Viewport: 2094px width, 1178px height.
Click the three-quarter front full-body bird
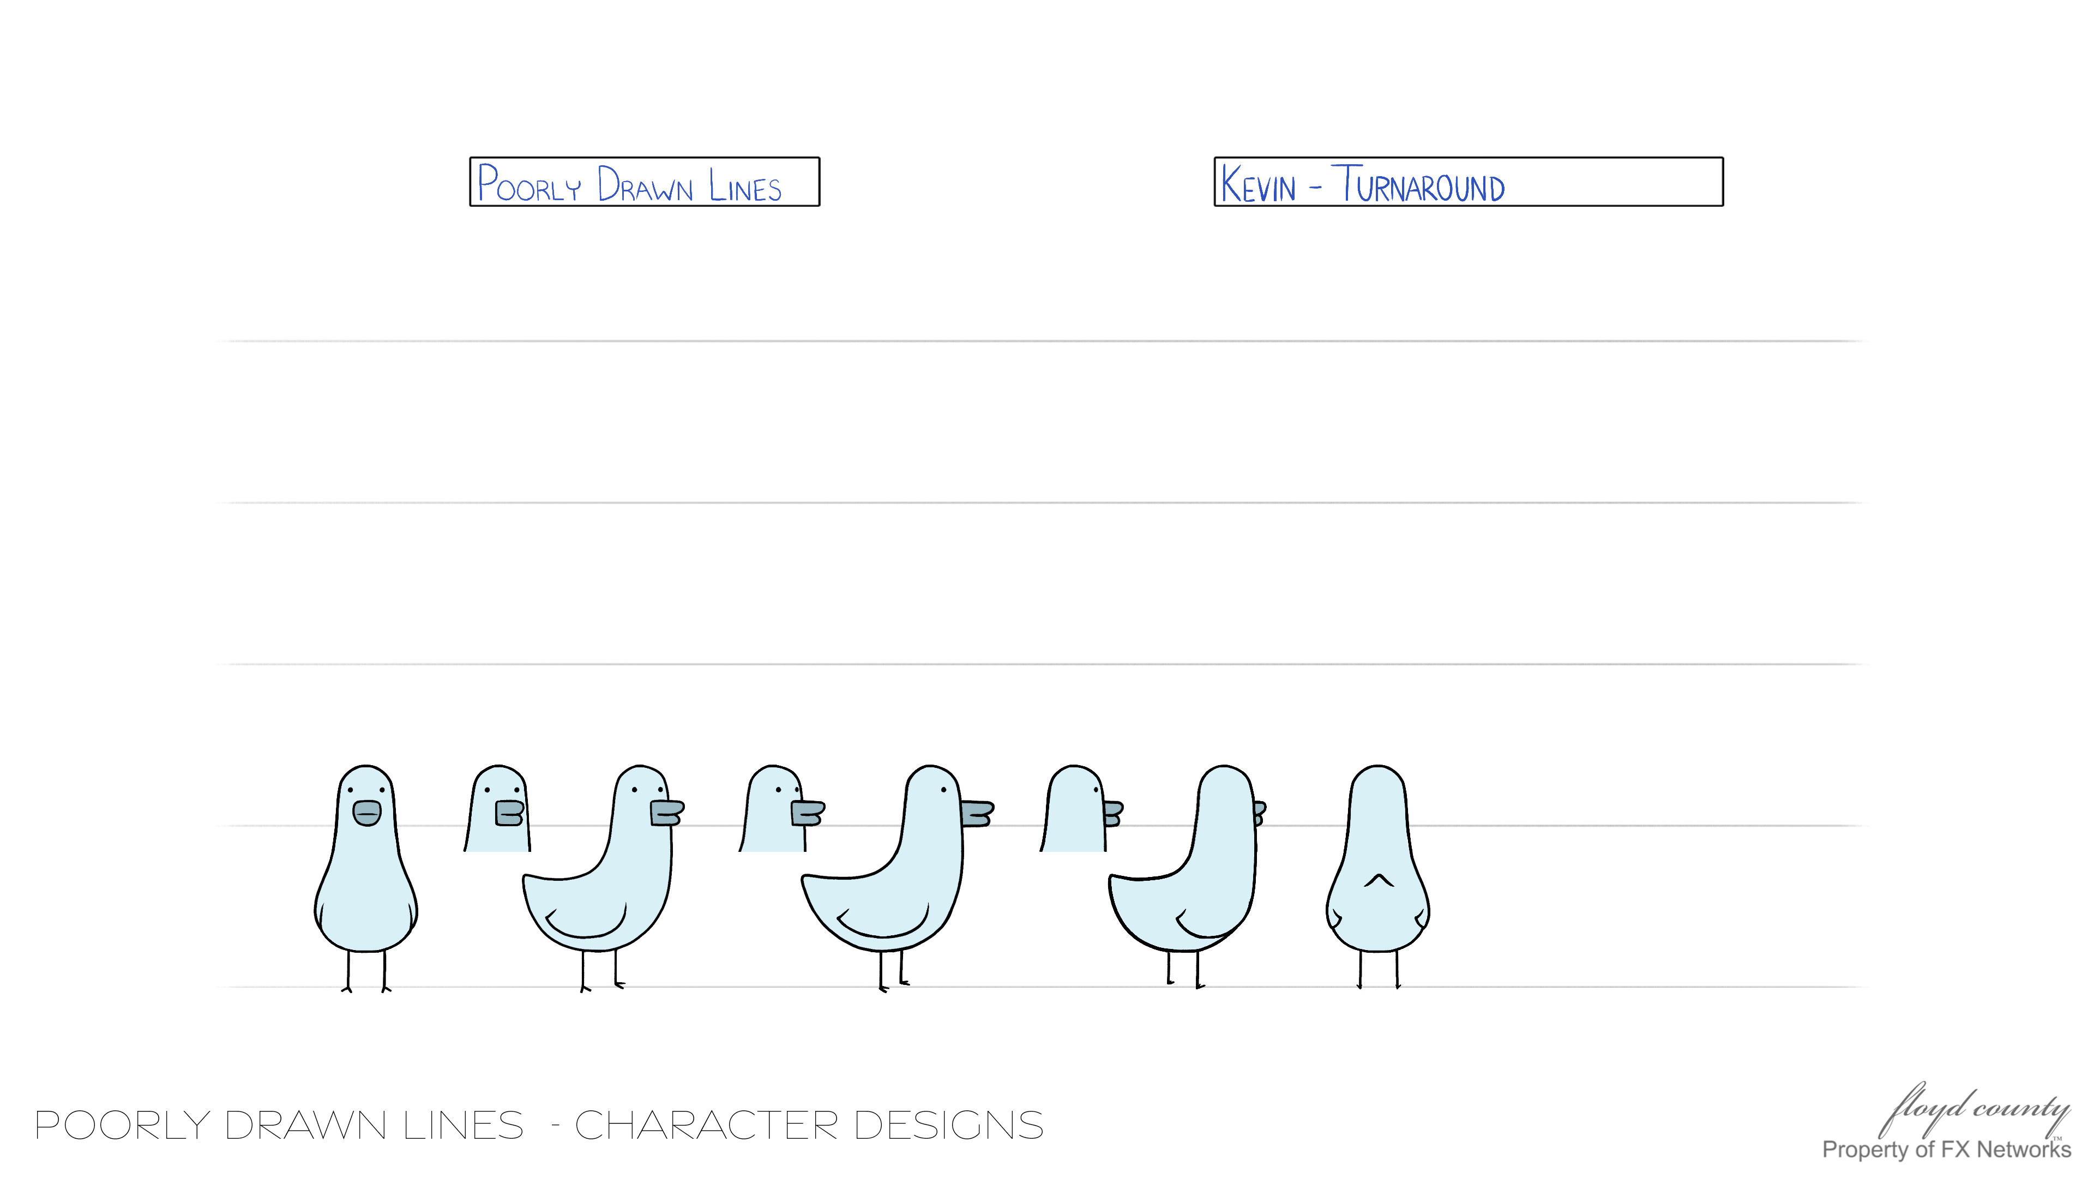pos(603,878)
